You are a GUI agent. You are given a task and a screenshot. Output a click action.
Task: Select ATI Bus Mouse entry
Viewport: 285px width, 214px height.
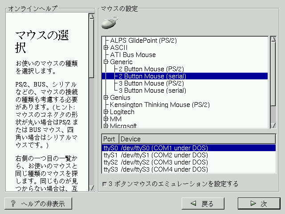[x=133, y=55]
